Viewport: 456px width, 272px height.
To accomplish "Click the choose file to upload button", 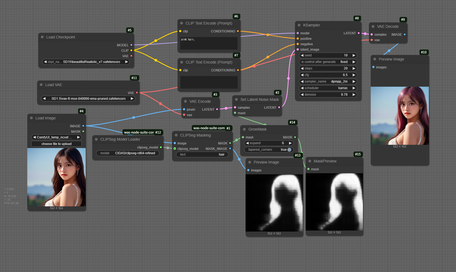I will click(56, 144).
